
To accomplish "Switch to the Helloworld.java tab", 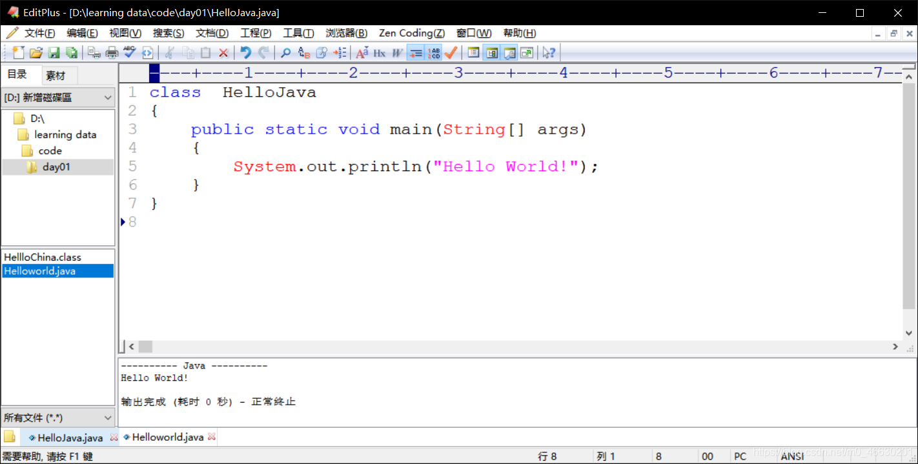I will click(x=167, y=437).
